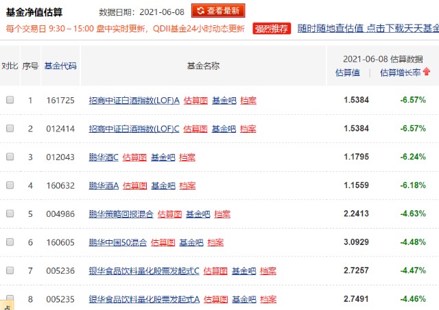Open fund 鹏华中国50混合

118,242
